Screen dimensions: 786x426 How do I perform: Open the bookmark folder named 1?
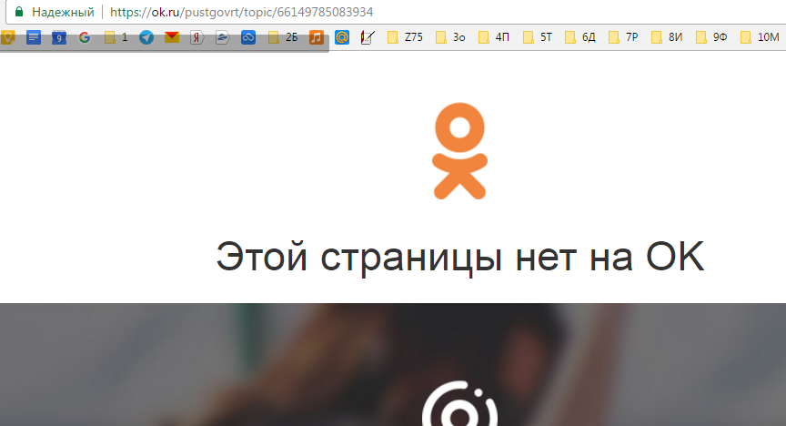point(116,37)
